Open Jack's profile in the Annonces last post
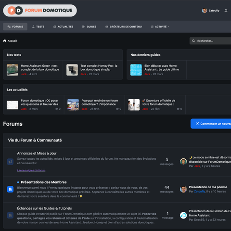The image size is (231, 231). tap(197, 166)
